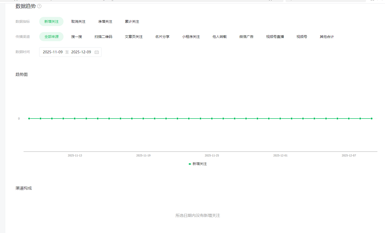Switch metric to 取消关注

coord(78,21)
